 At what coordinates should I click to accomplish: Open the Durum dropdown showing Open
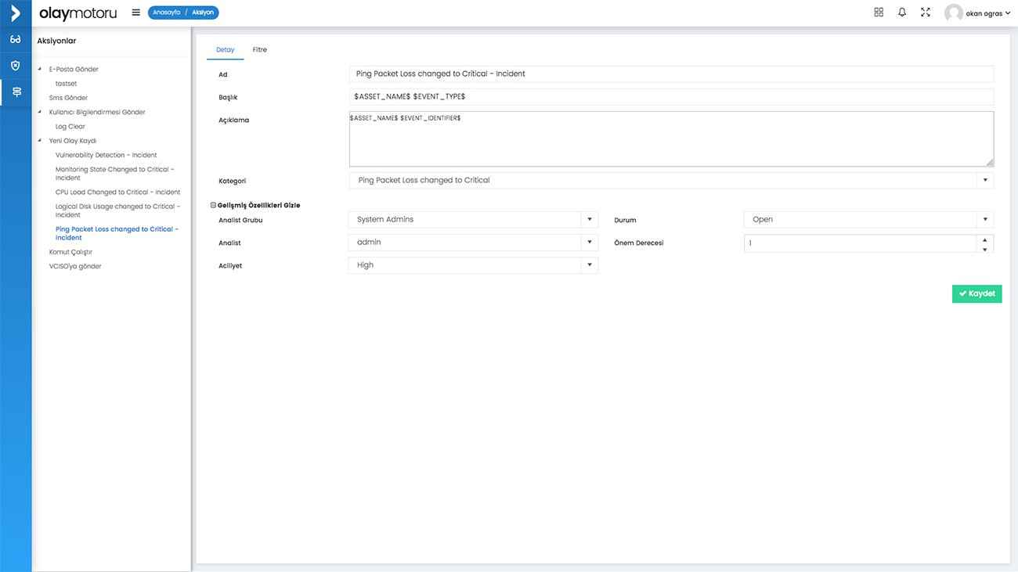(x=868, y=220)
